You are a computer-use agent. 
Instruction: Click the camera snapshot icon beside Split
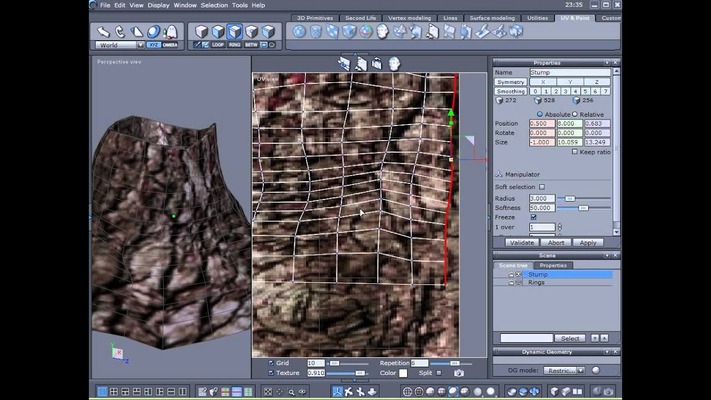coord(459,373)
